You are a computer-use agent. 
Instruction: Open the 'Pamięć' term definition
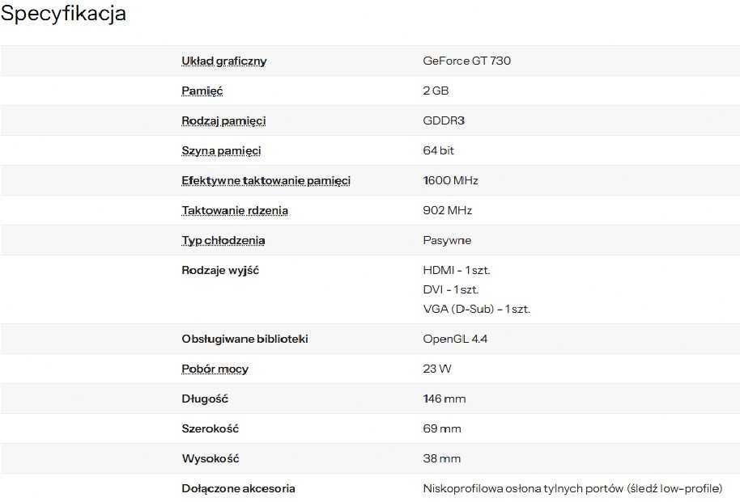tap(202, 91)
